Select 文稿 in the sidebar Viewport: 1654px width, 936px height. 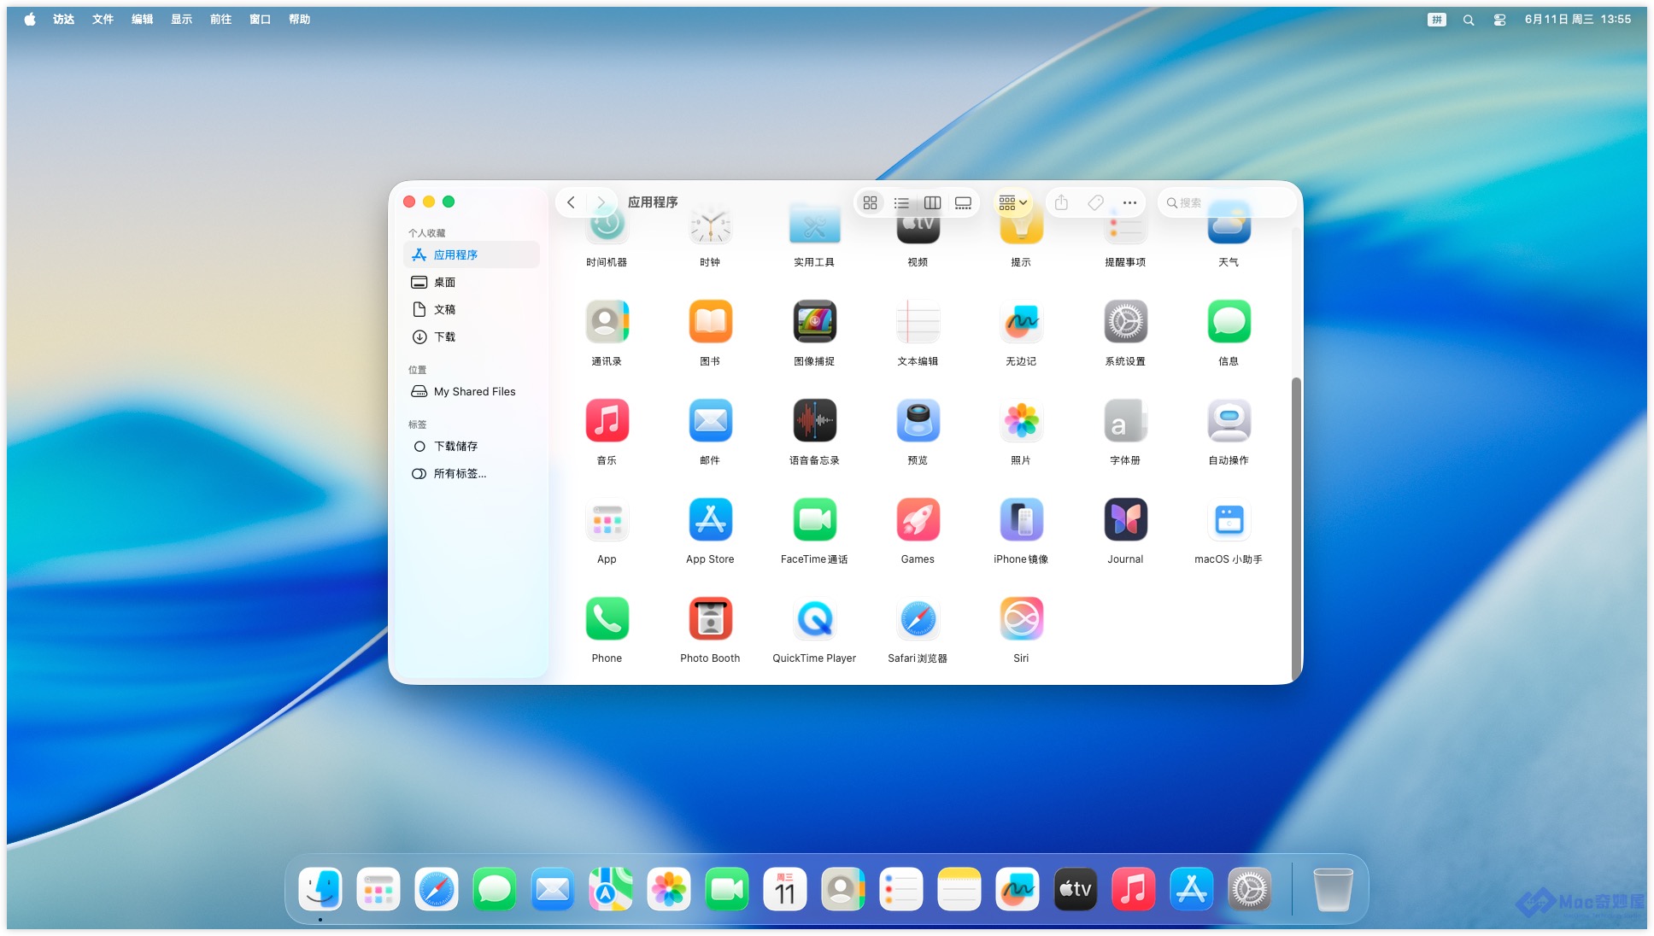tap(472, 309)
